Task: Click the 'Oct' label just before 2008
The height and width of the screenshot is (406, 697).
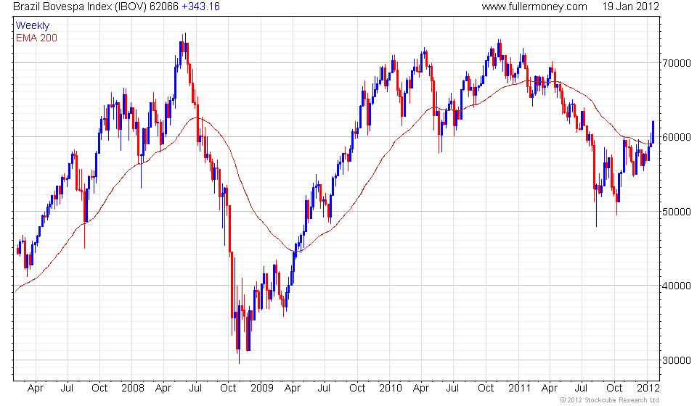Action: point(99,388)
